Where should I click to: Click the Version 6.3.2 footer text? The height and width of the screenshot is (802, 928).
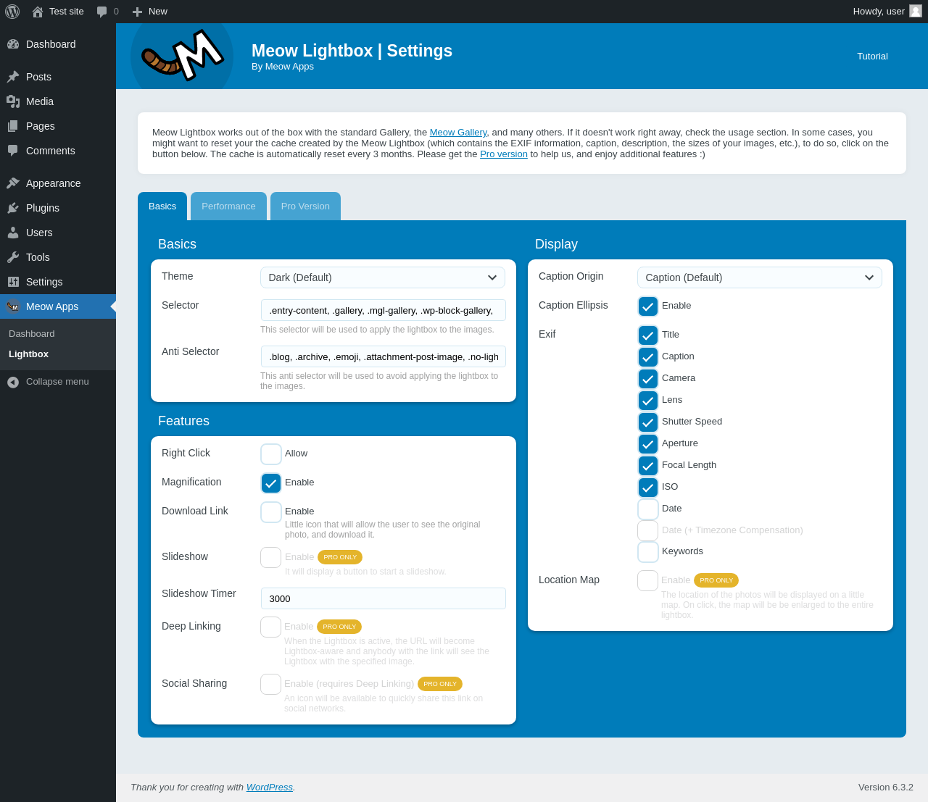point(886,788)
